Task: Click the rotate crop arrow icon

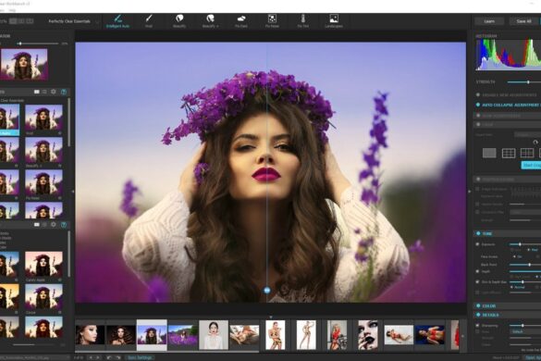Action: coord(535,142)
